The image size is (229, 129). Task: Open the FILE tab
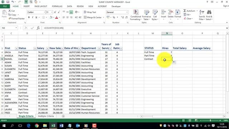pos(5,6)
